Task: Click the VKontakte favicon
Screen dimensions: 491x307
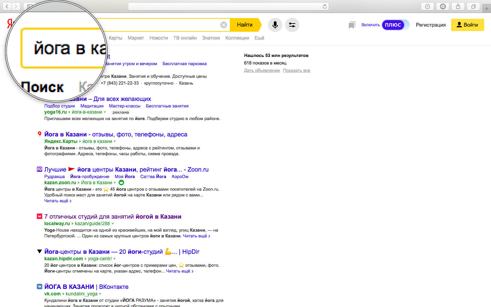Action: point(40,287)
